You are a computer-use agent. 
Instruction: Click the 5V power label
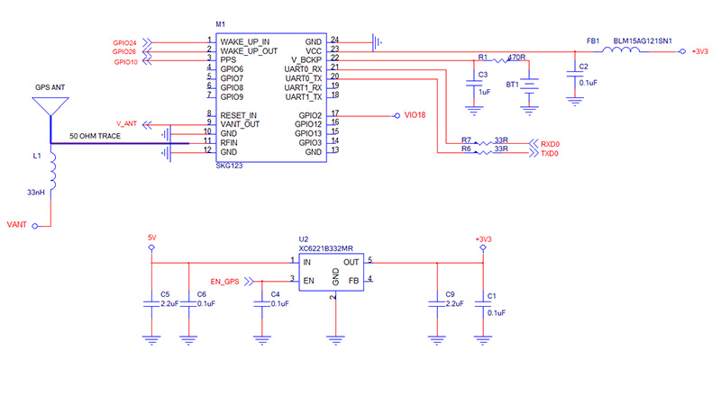click(x=151, y=238)
